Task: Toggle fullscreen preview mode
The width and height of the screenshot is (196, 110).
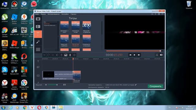Action: point(157,55)
